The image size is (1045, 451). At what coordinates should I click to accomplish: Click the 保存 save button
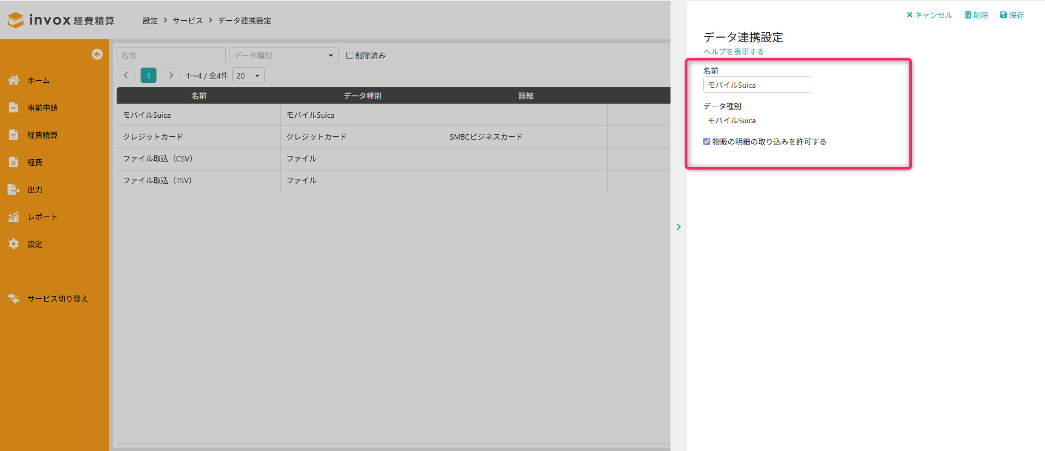click(1012, 15)
